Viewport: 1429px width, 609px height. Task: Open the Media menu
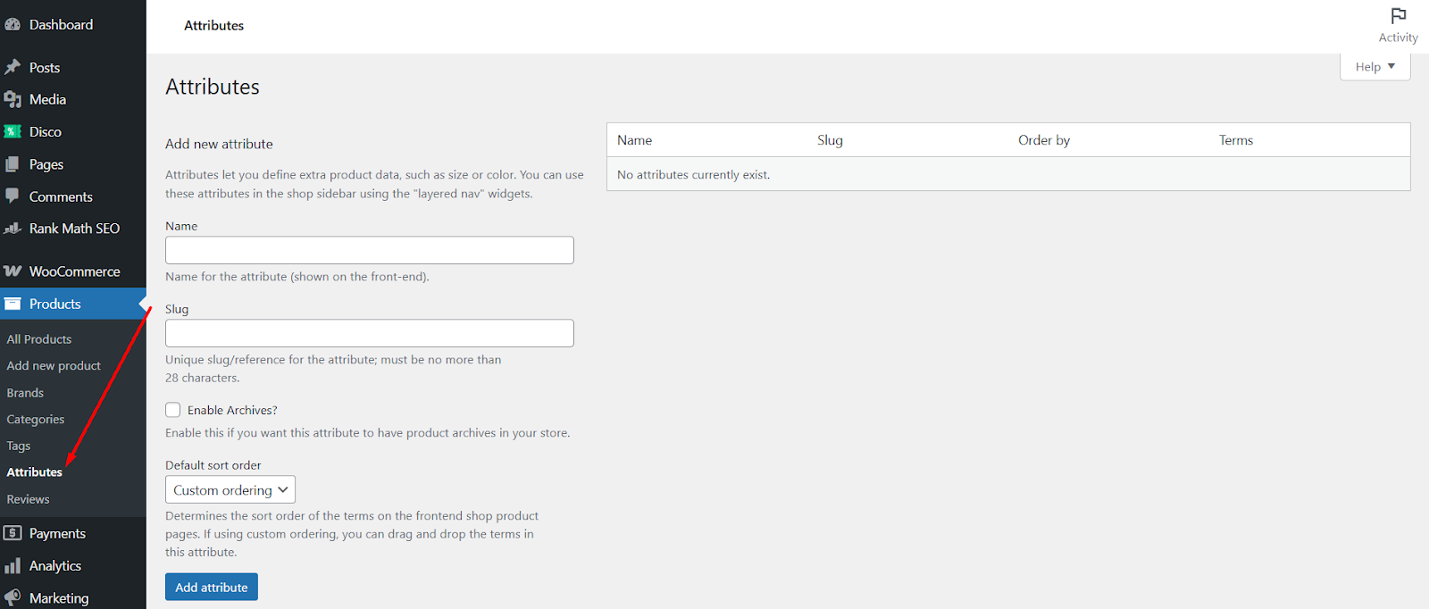[x=47, y=100]
